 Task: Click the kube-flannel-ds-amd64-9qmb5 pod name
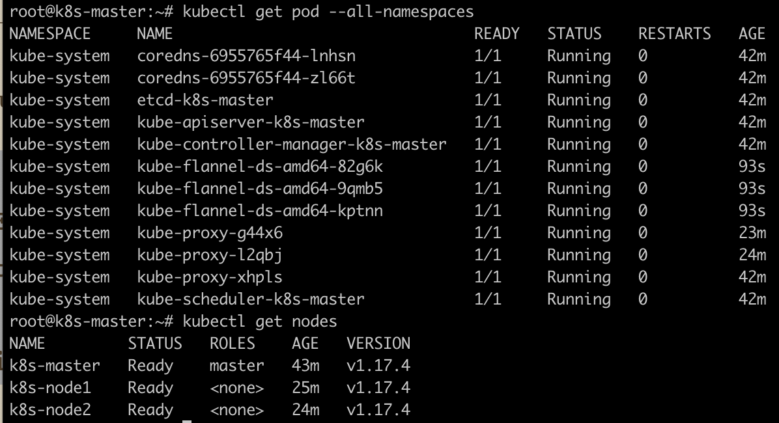(260, 189)
